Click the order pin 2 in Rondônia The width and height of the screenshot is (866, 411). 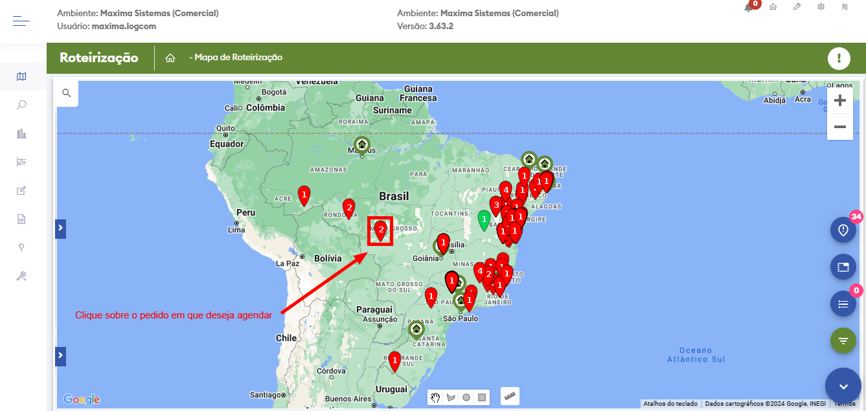click(x=348, y=209)
